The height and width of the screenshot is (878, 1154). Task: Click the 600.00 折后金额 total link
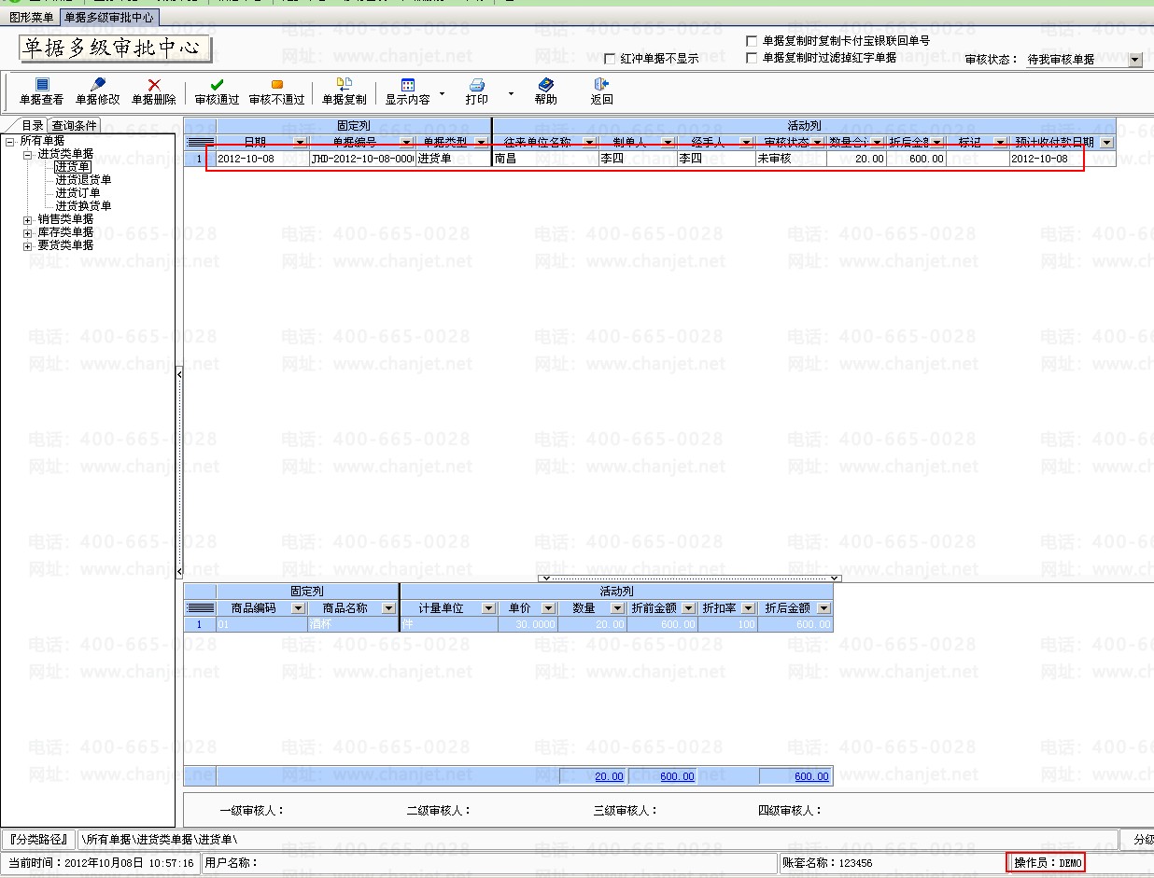click(x=810, y=776)
